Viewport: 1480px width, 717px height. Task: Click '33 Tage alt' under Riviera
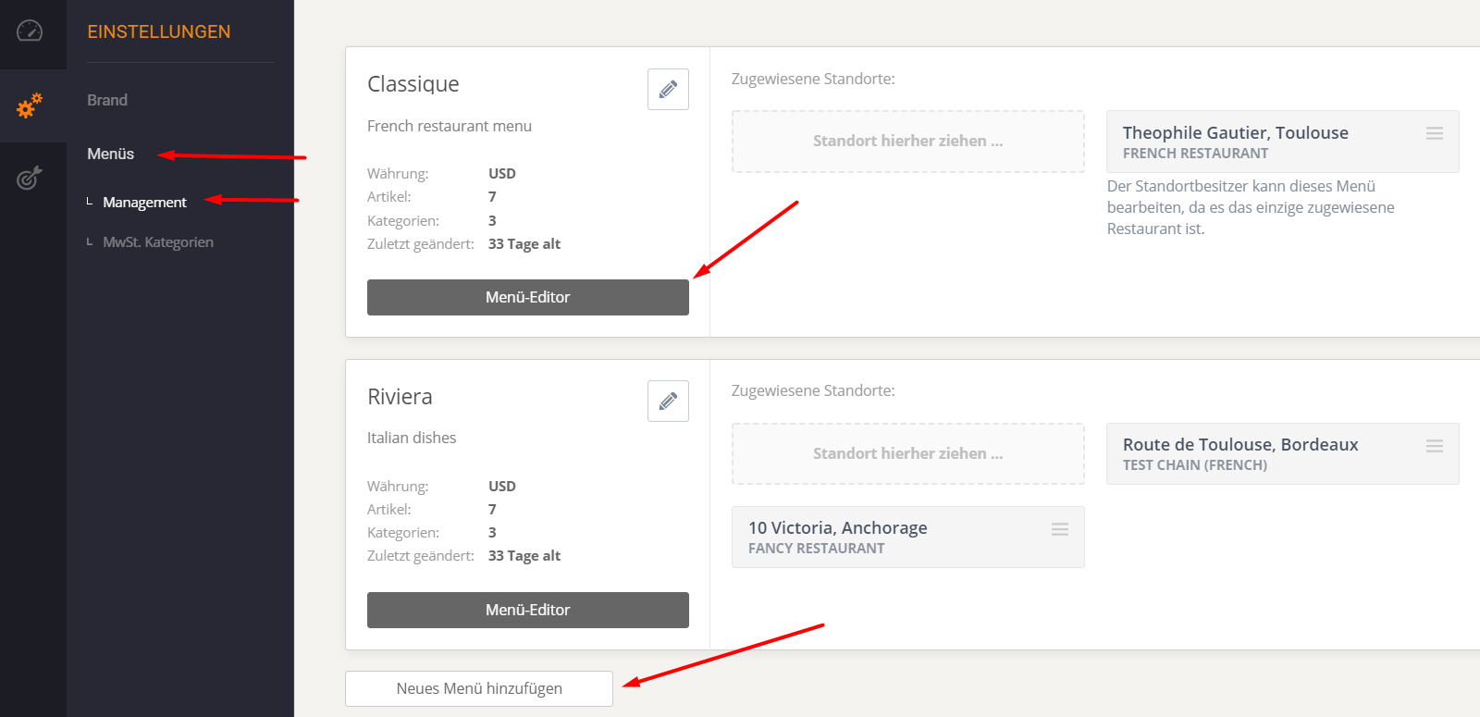tap(524, 556)
